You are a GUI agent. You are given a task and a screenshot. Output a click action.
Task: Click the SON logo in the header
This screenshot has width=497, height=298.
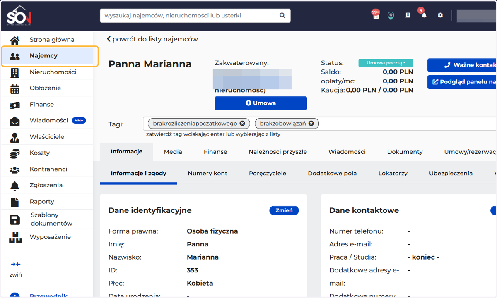point(19,16)
